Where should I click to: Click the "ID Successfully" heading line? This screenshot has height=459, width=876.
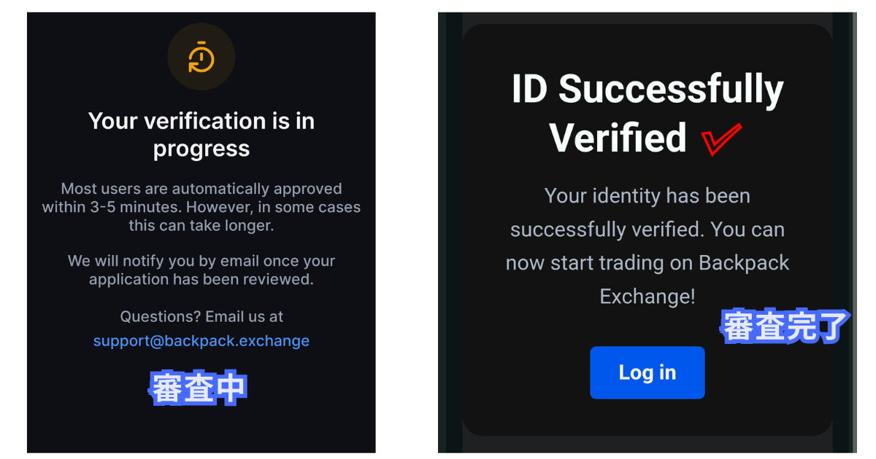tap(648, 90)
